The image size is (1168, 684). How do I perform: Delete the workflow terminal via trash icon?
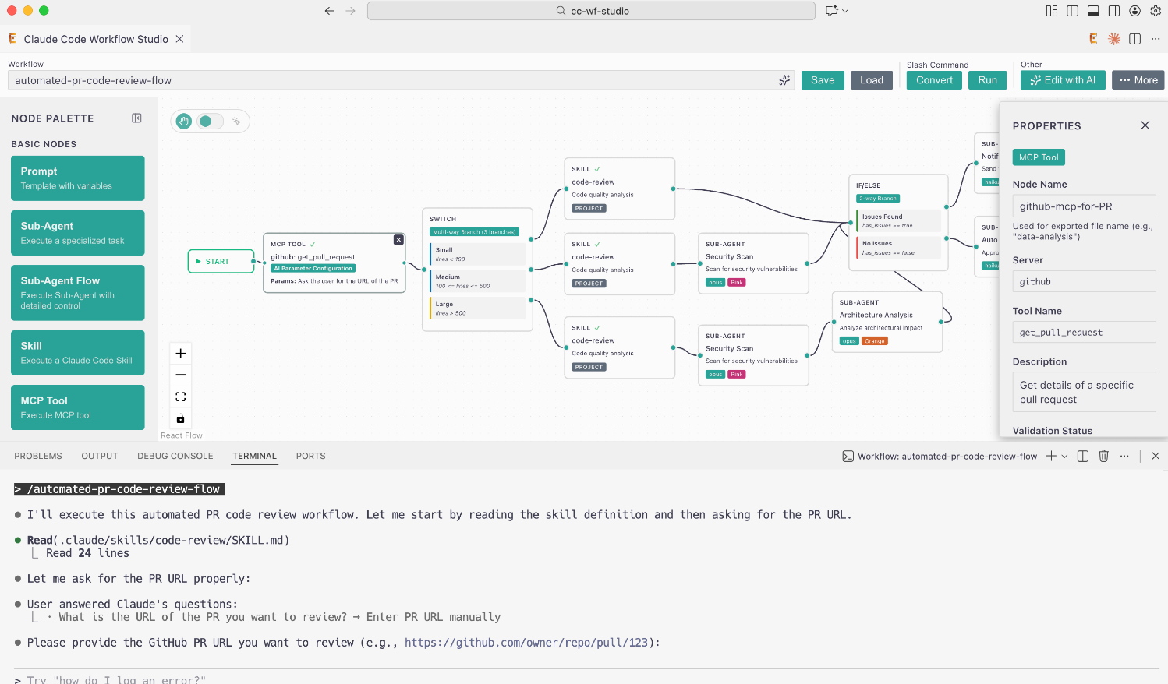[1103, 456]
